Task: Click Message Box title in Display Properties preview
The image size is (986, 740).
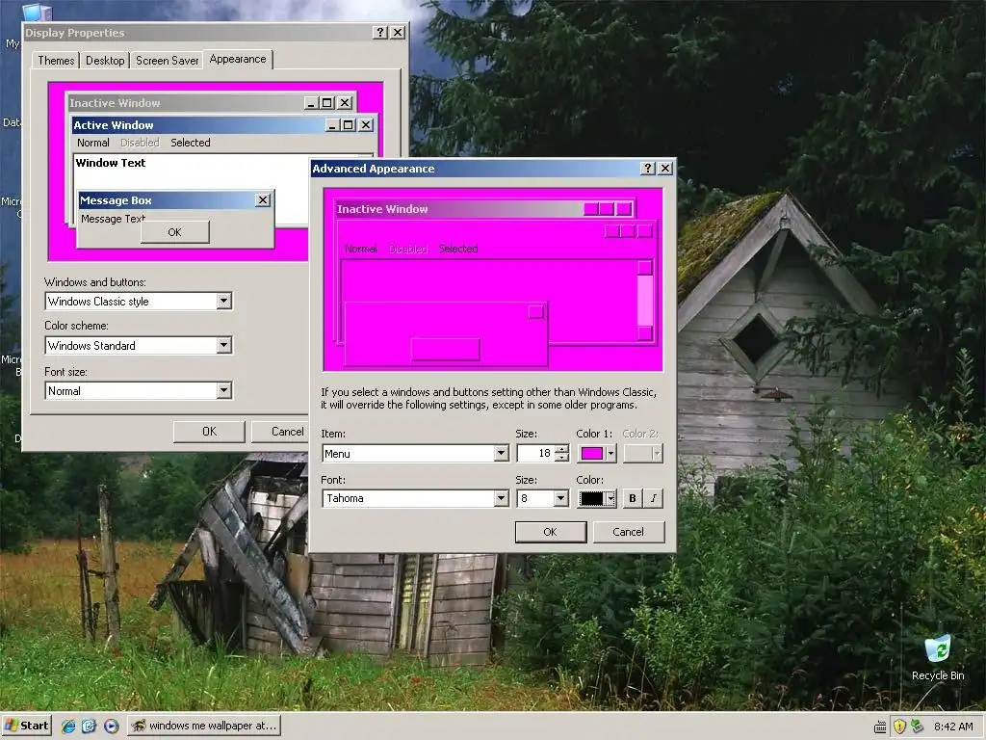Action: coord(116,200)
